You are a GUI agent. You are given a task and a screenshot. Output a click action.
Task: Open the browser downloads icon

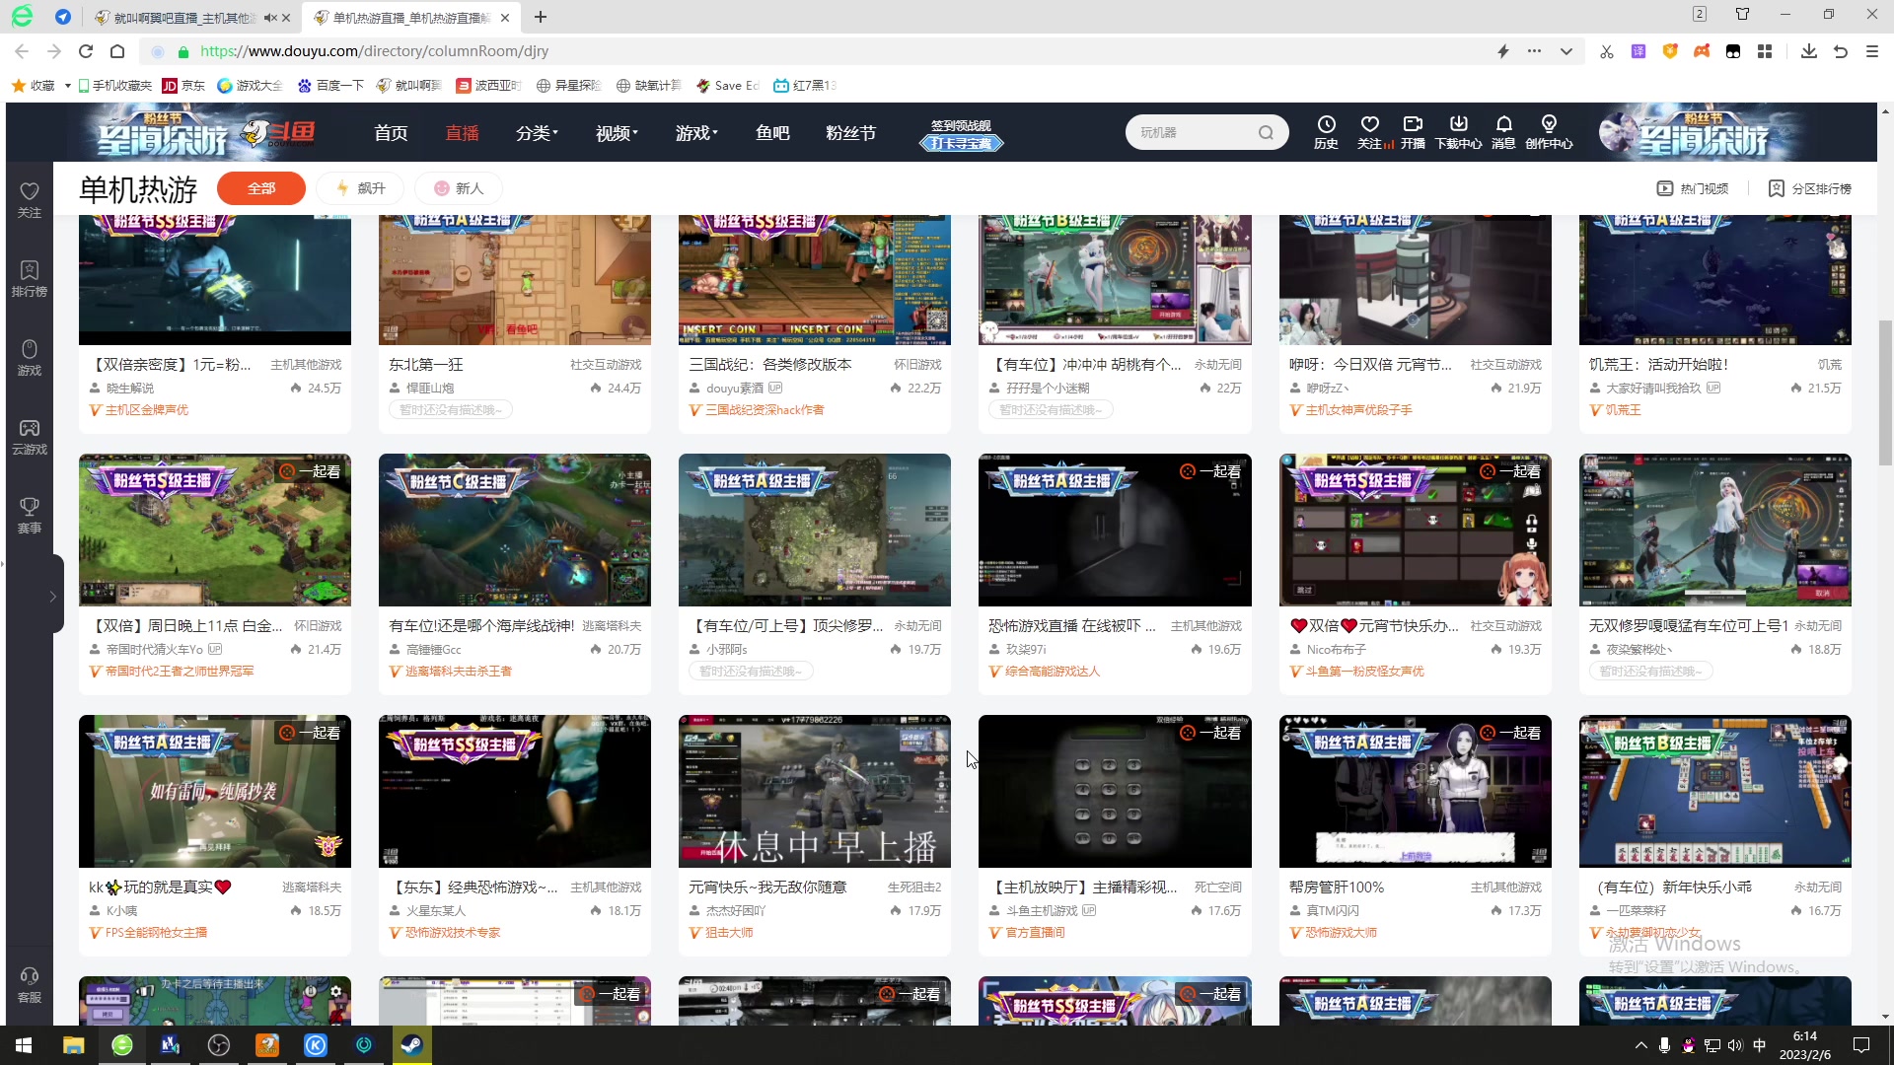[1808, 51]
